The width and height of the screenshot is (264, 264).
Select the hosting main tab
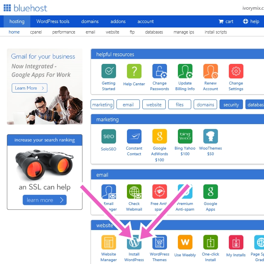(x=17, y=21)
